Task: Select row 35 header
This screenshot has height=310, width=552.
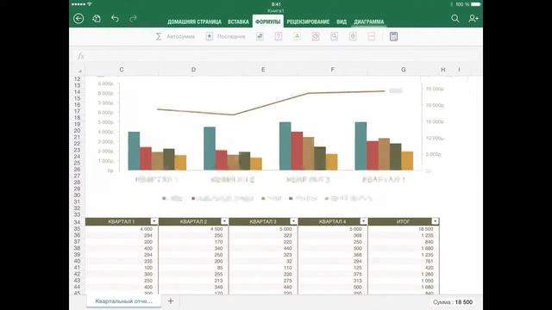Action: [x=77, y=229]
